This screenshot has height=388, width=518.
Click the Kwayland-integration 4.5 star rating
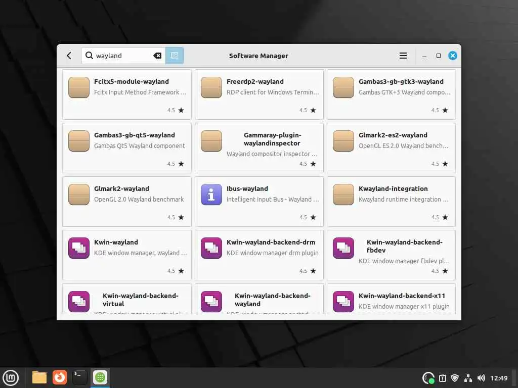440,217
